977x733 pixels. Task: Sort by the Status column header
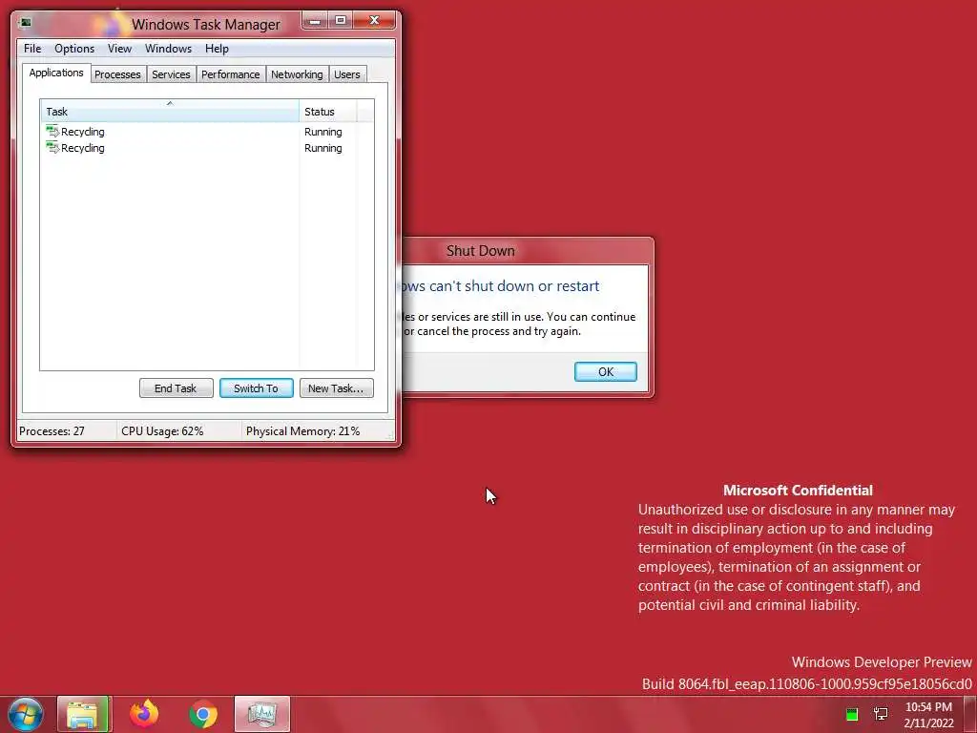(328, 112)
